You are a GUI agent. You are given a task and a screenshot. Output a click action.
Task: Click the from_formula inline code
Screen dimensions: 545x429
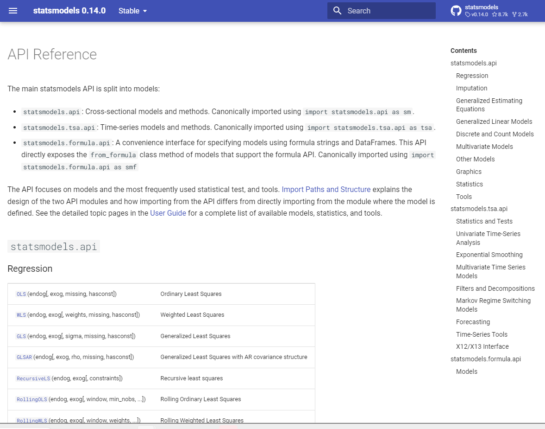113,155
